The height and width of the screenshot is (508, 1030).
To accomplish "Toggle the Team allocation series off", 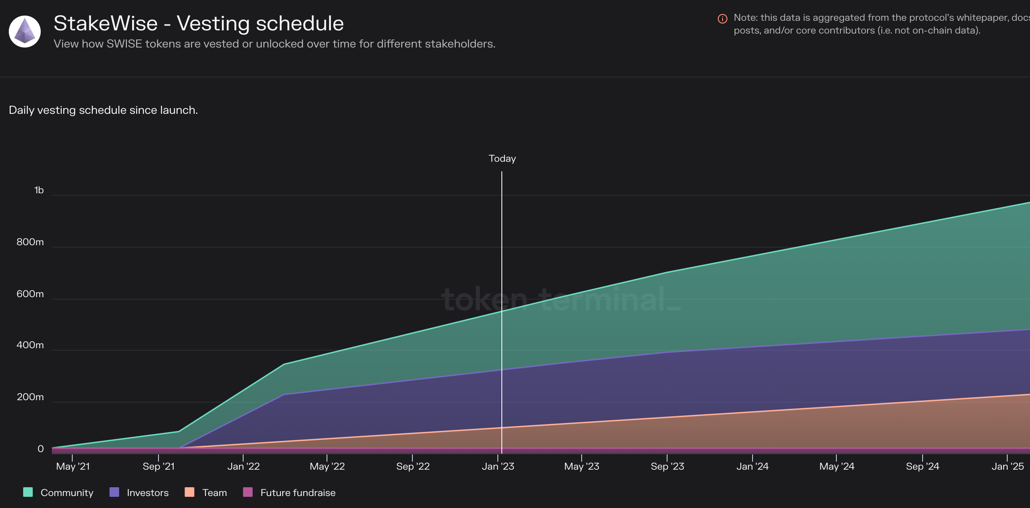I will (x=214, y=492).
